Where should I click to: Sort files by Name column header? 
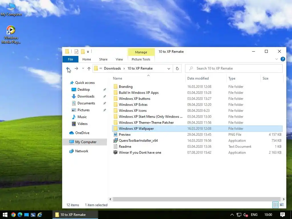point(117,78)
